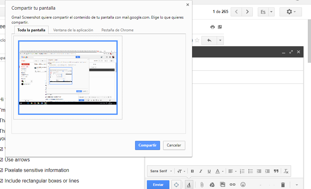Click the Cancelar button
This screenshot has height=189, width=311.
[x=174, y=145]
